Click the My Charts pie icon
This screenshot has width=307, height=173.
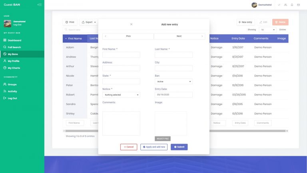[5, 68]
